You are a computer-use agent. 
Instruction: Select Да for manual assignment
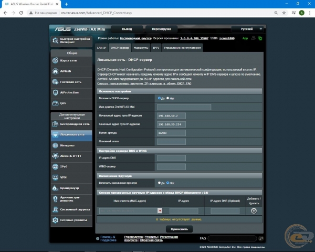[159, 183]
